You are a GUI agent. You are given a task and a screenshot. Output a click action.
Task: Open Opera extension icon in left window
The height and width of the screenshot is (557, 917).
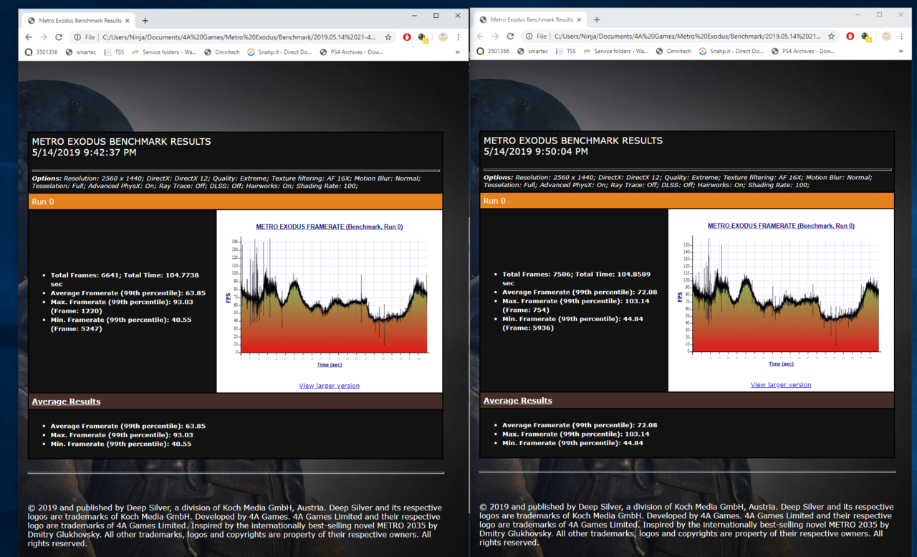[407, 37]
